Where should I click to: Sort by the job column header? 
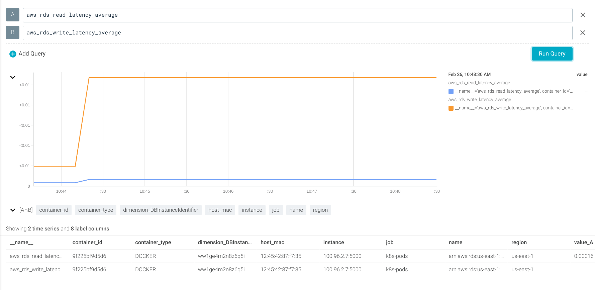tap(390, 243)
